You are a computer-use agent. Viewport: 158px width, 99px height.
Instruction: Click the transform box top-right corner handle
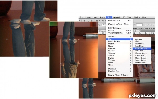[79, 39]
